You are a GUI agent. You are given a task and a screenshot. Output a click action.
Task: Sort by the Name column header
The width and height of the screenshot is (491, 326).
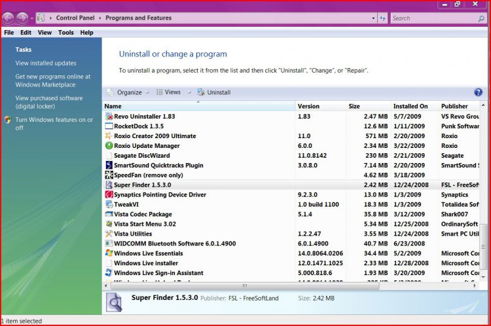tap(198, 106)
